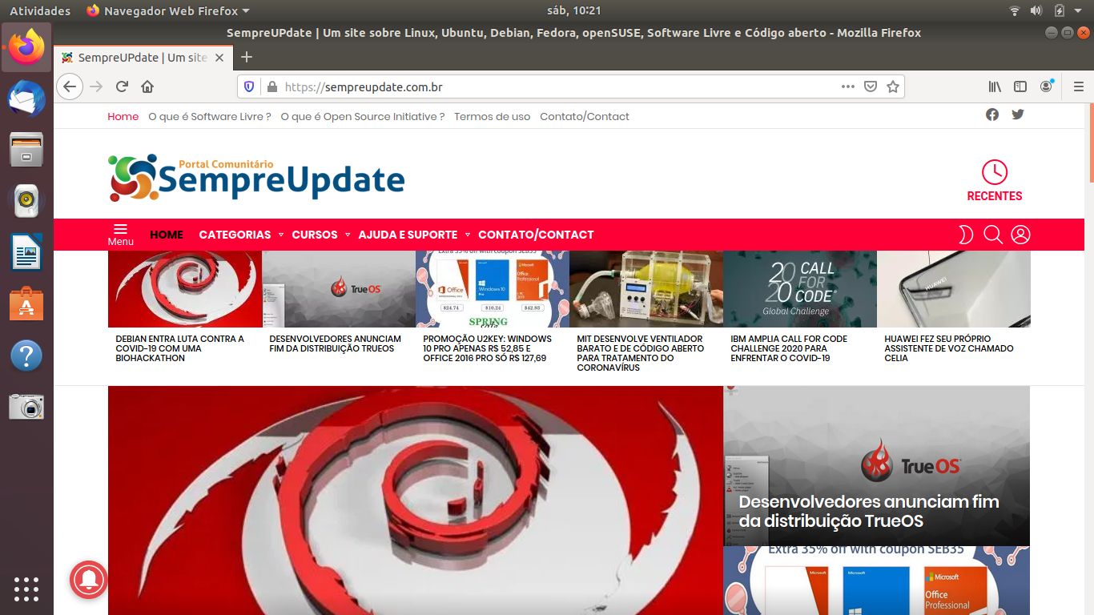The image size is (1094, 615).
Task: Open the RECENTES clock link
Action: click(x=995, y=181)
